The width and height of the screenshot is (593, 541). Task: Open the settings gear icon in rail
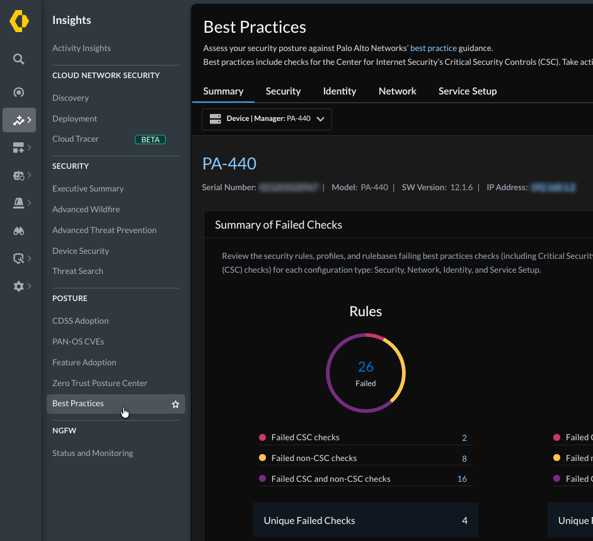click(x=18, y=286)
